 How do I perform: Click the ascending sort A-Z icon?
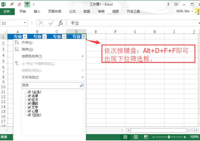pos(17,42)
